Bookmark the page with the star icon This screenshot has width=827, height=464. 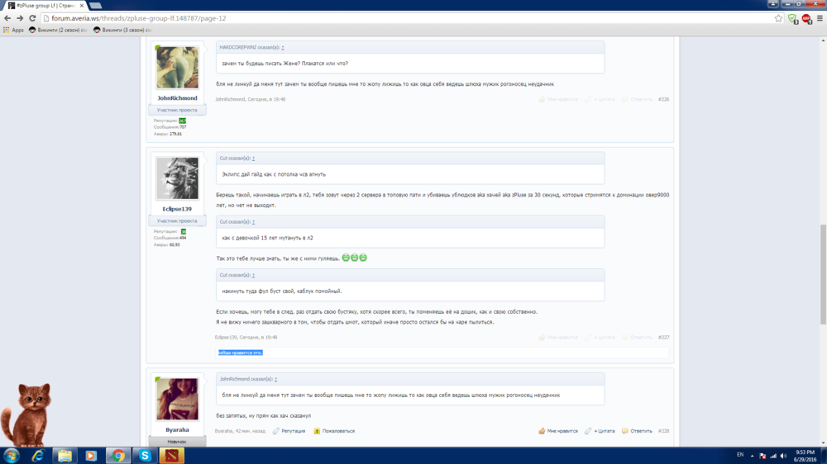pos(778,18)
